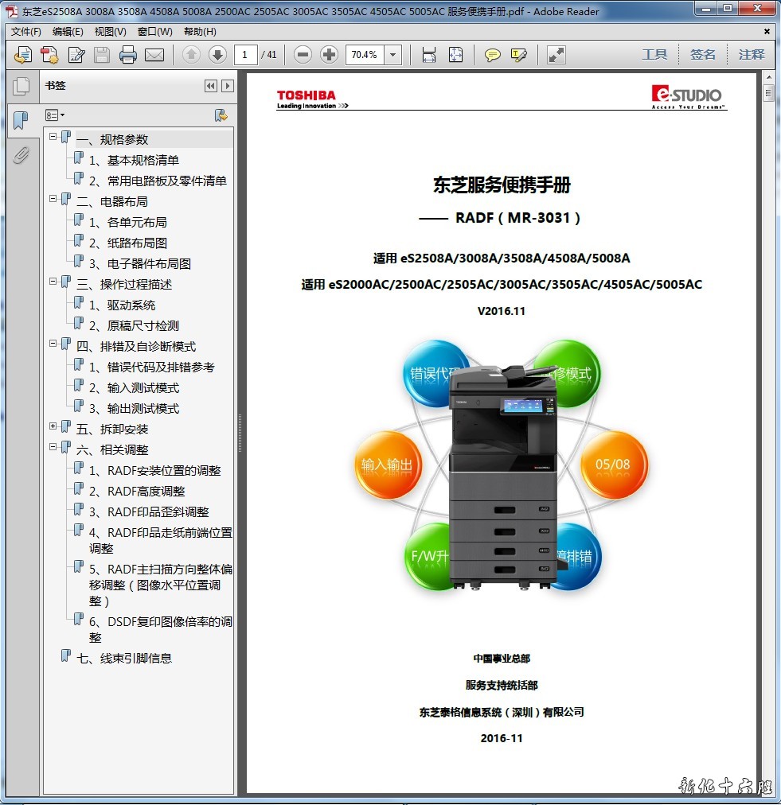The image size is (781, 805).
Task: Go to next page with down arrow
Action: point(217,55)
